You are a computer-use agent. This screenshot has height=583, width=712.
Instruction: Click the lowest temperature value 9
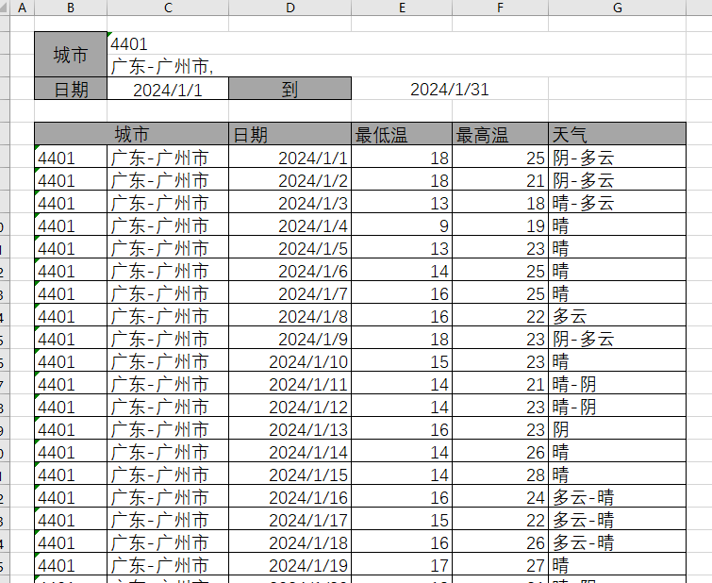point(402,225)
